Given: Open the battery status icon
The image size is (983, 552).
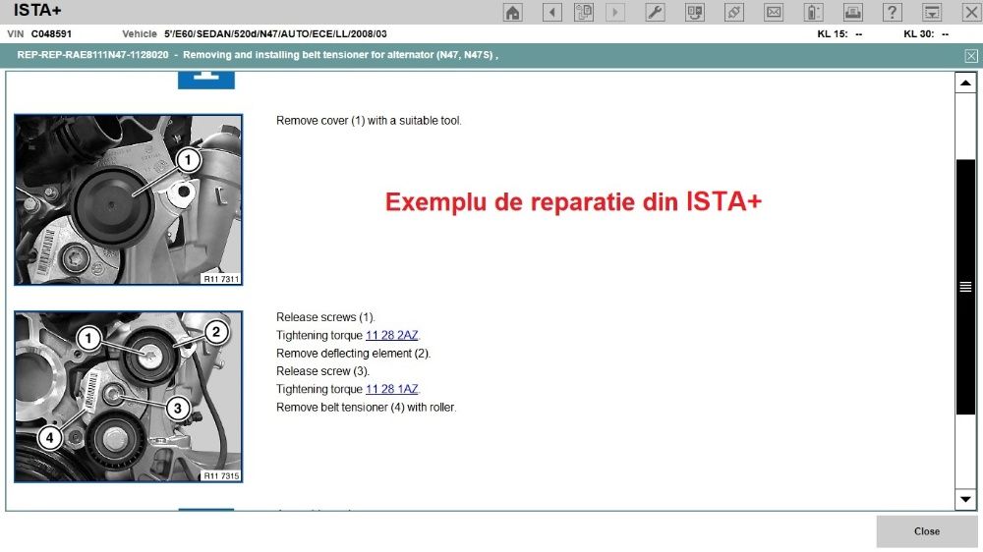Looking at the screenshot, I should [x=813, y=12].
